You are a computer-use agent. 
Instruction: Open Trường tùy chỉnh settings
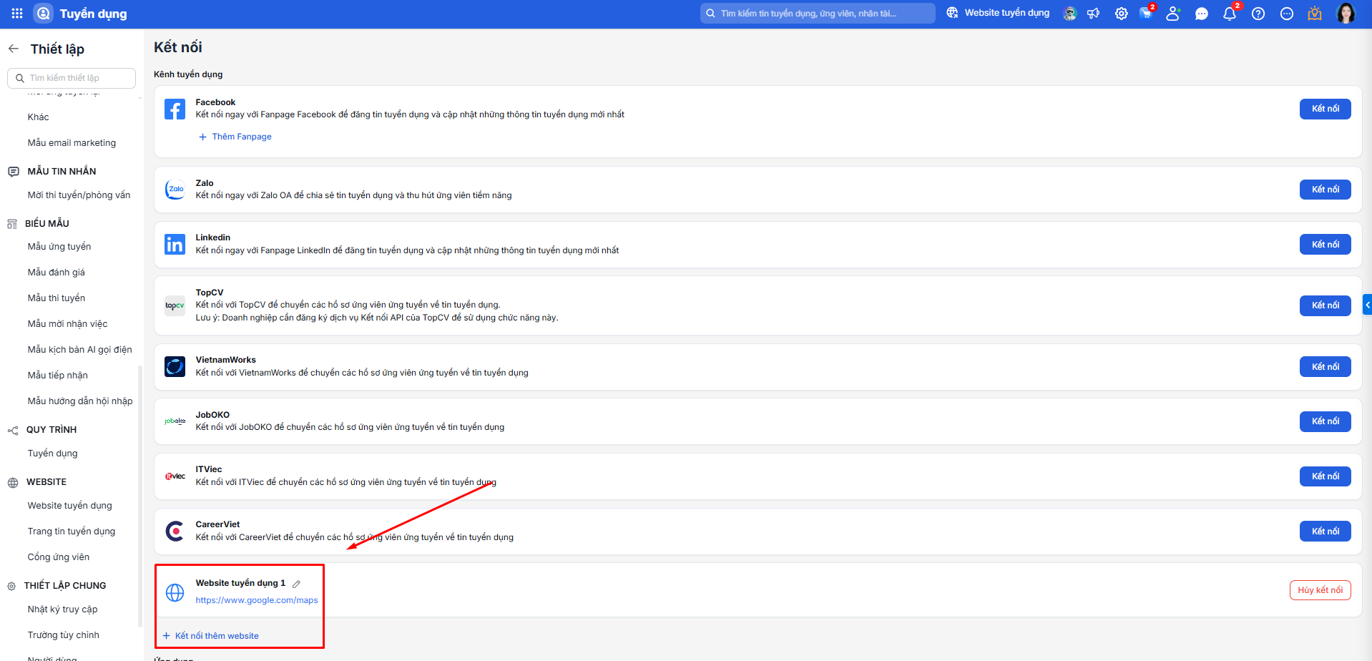(64, 635)
